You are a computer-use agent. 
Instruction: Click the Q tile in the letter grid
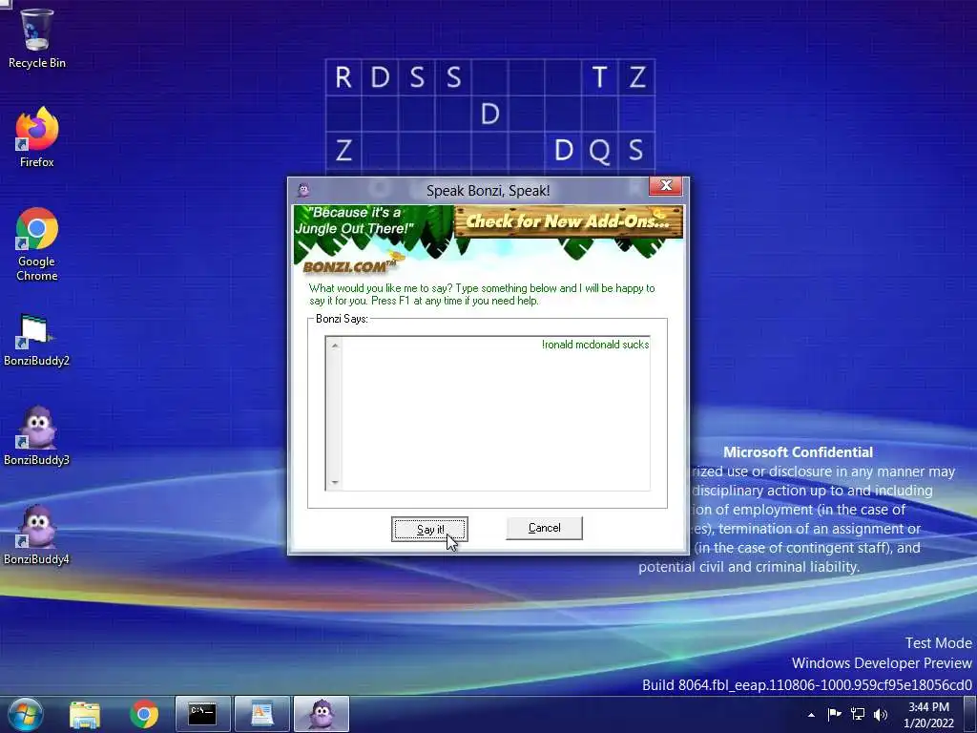(599, 150)
